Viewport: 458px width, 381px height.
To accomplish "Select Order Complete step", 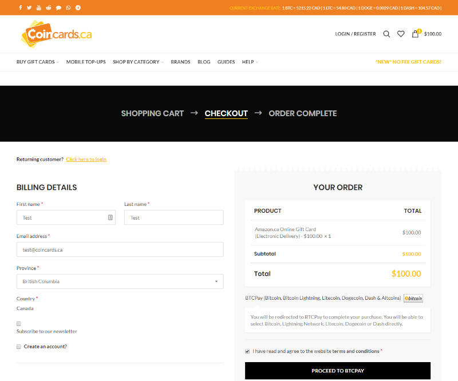I will (x=303, y=113).
